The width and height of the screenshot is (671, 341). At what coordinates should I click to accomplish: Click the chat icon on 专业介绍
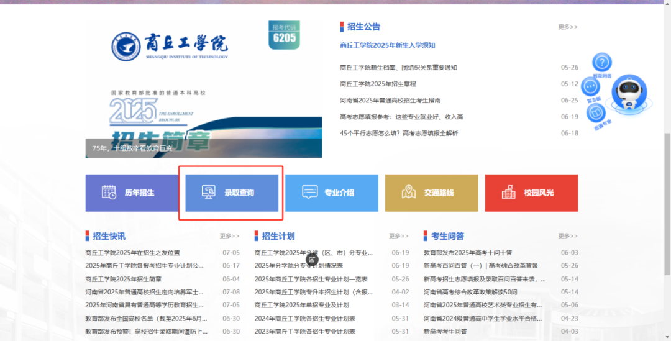310,192
